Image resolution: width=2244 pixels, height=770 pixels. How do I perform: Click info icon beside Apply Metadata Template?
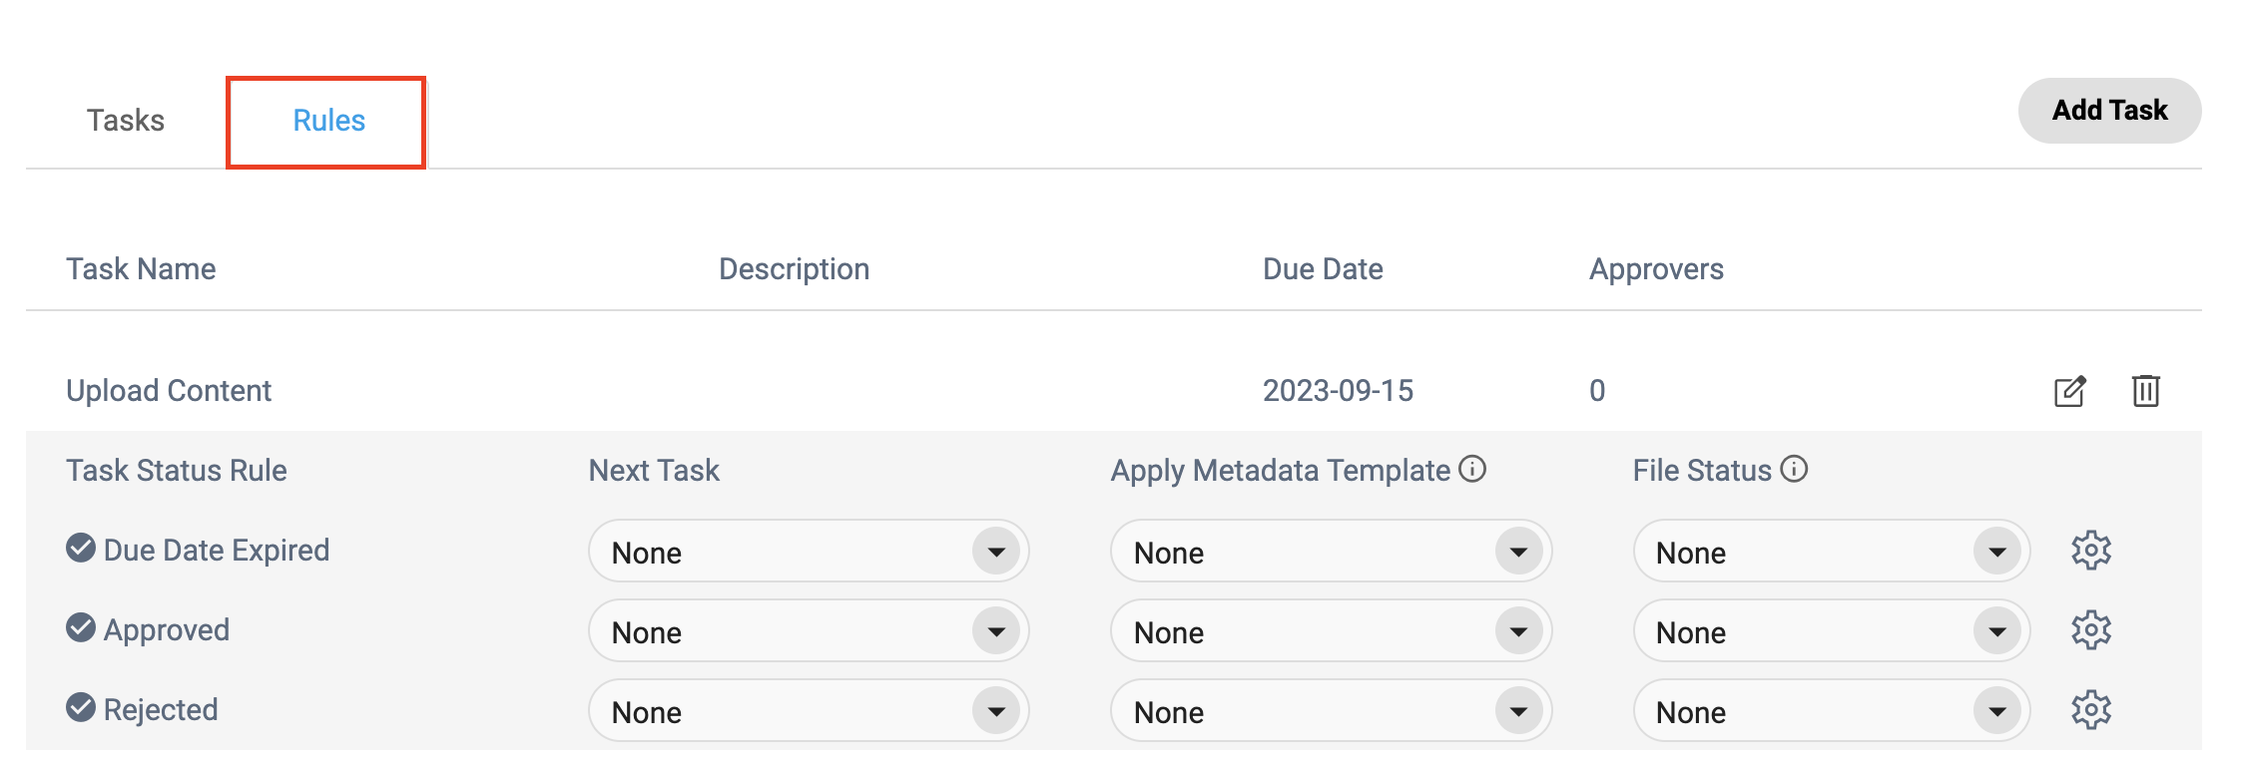pyautogui.click(x=1472, y=469)
